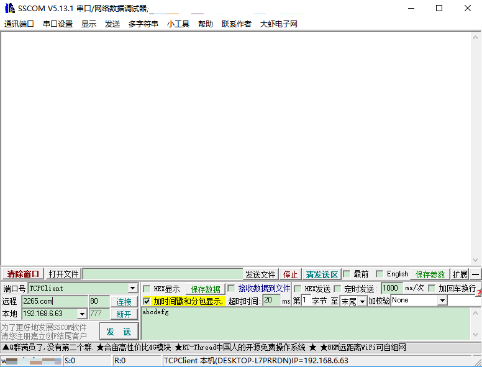Click the 连接 connect button

[x=124, y=301]
